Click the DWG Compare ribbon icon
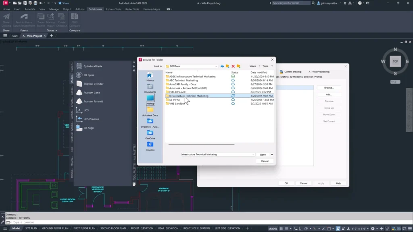The width and height of the screenshot is (413, 232). pyautogui.click(x=75, y=20)
